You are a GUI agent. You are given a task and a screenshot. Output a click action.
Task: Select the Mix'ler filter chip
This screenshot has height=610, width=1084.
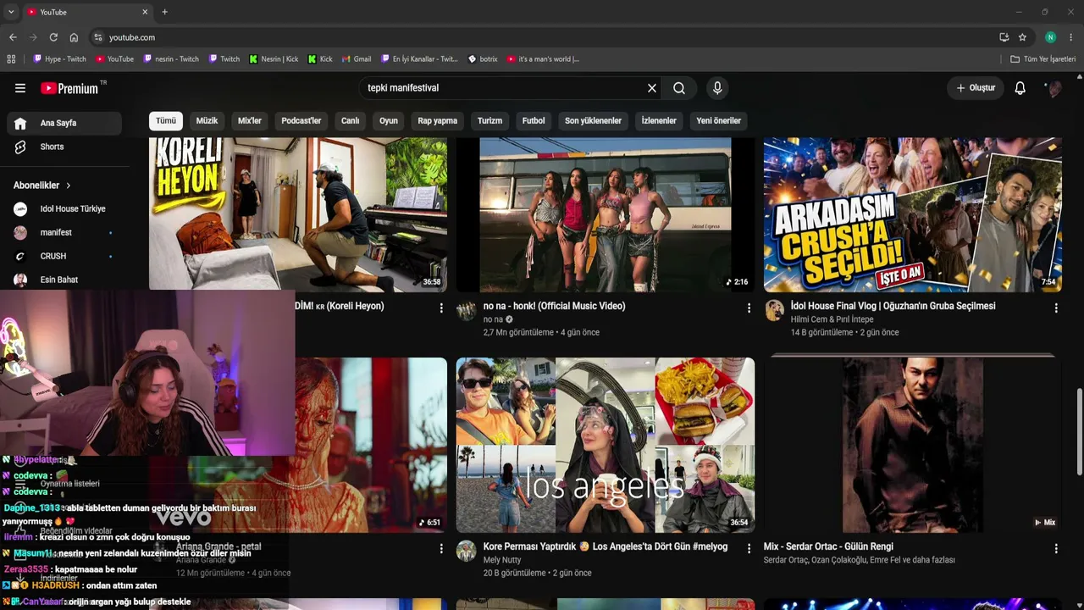pyautogui.click(x=250, y=120)
